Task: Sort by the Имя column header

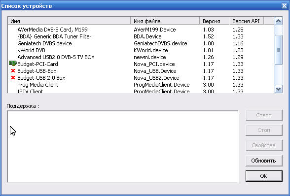Action: point(69,21)
